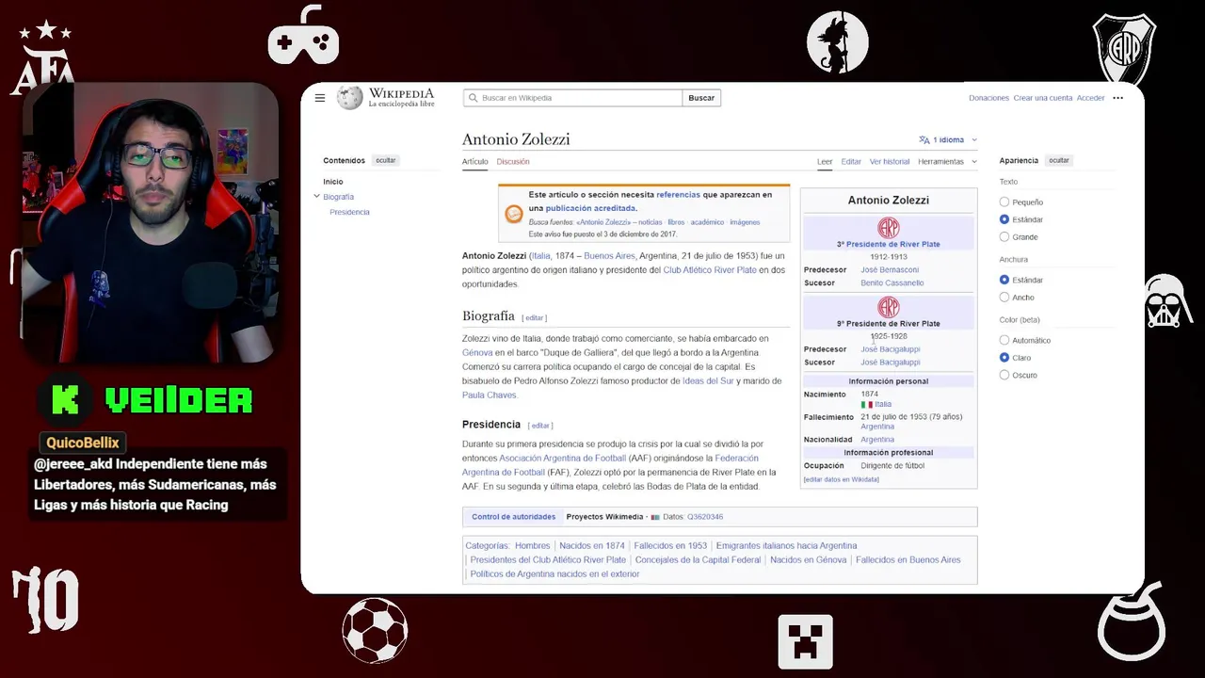Click River Plate crest above 3º Presidente
Image resolution: width=1205 pixels, height=678 pixels.
[889, 228]
